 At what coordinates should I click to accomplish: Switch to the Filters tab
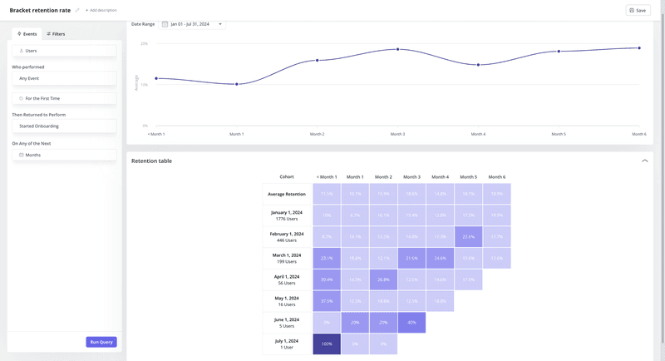56,34
